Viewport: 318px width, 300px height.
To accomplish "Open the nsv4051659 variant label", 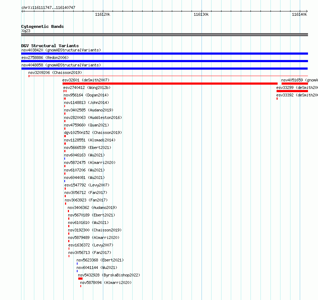I will [299, 80].
